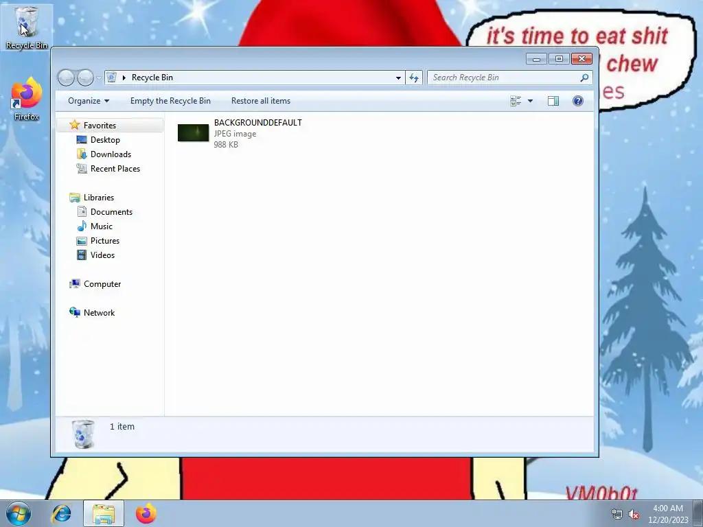Open Help with the question mark icon
The image size is (703, 527).
(578, 101)
